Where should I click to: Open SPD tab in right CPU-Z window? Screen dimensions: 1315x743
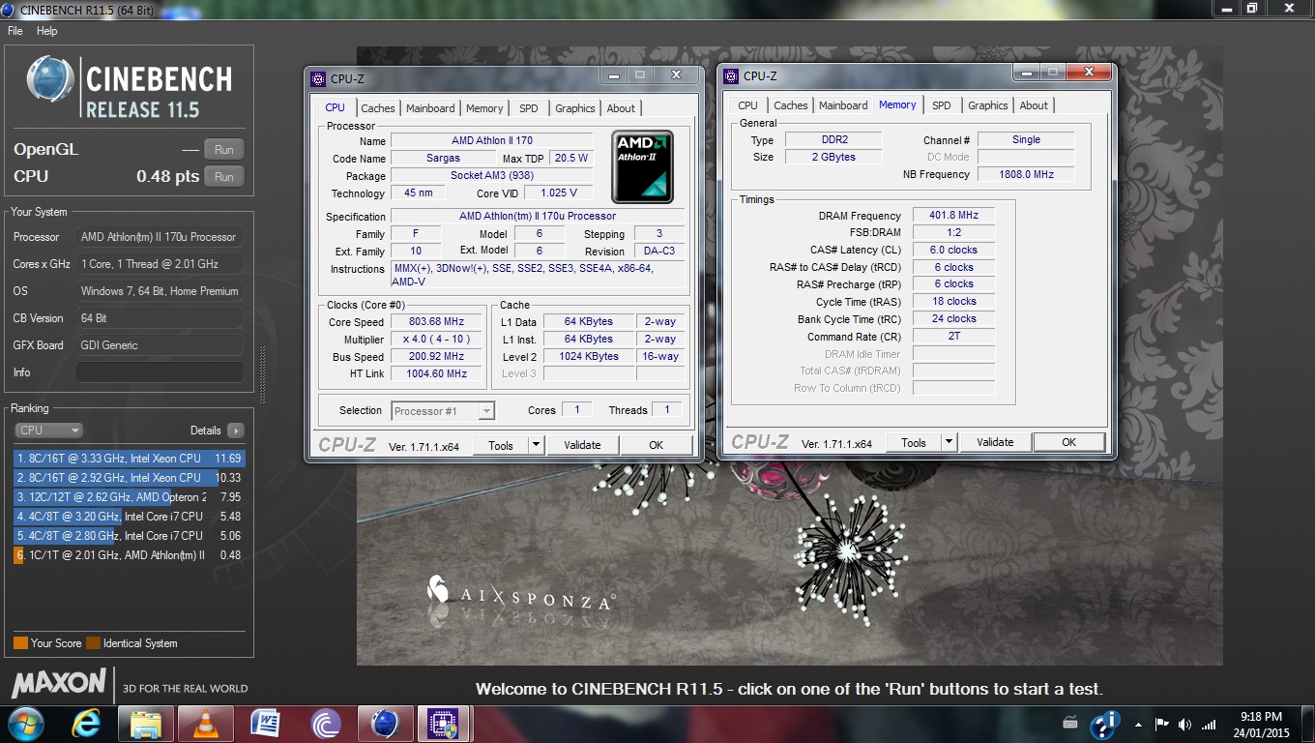point(942,105)
